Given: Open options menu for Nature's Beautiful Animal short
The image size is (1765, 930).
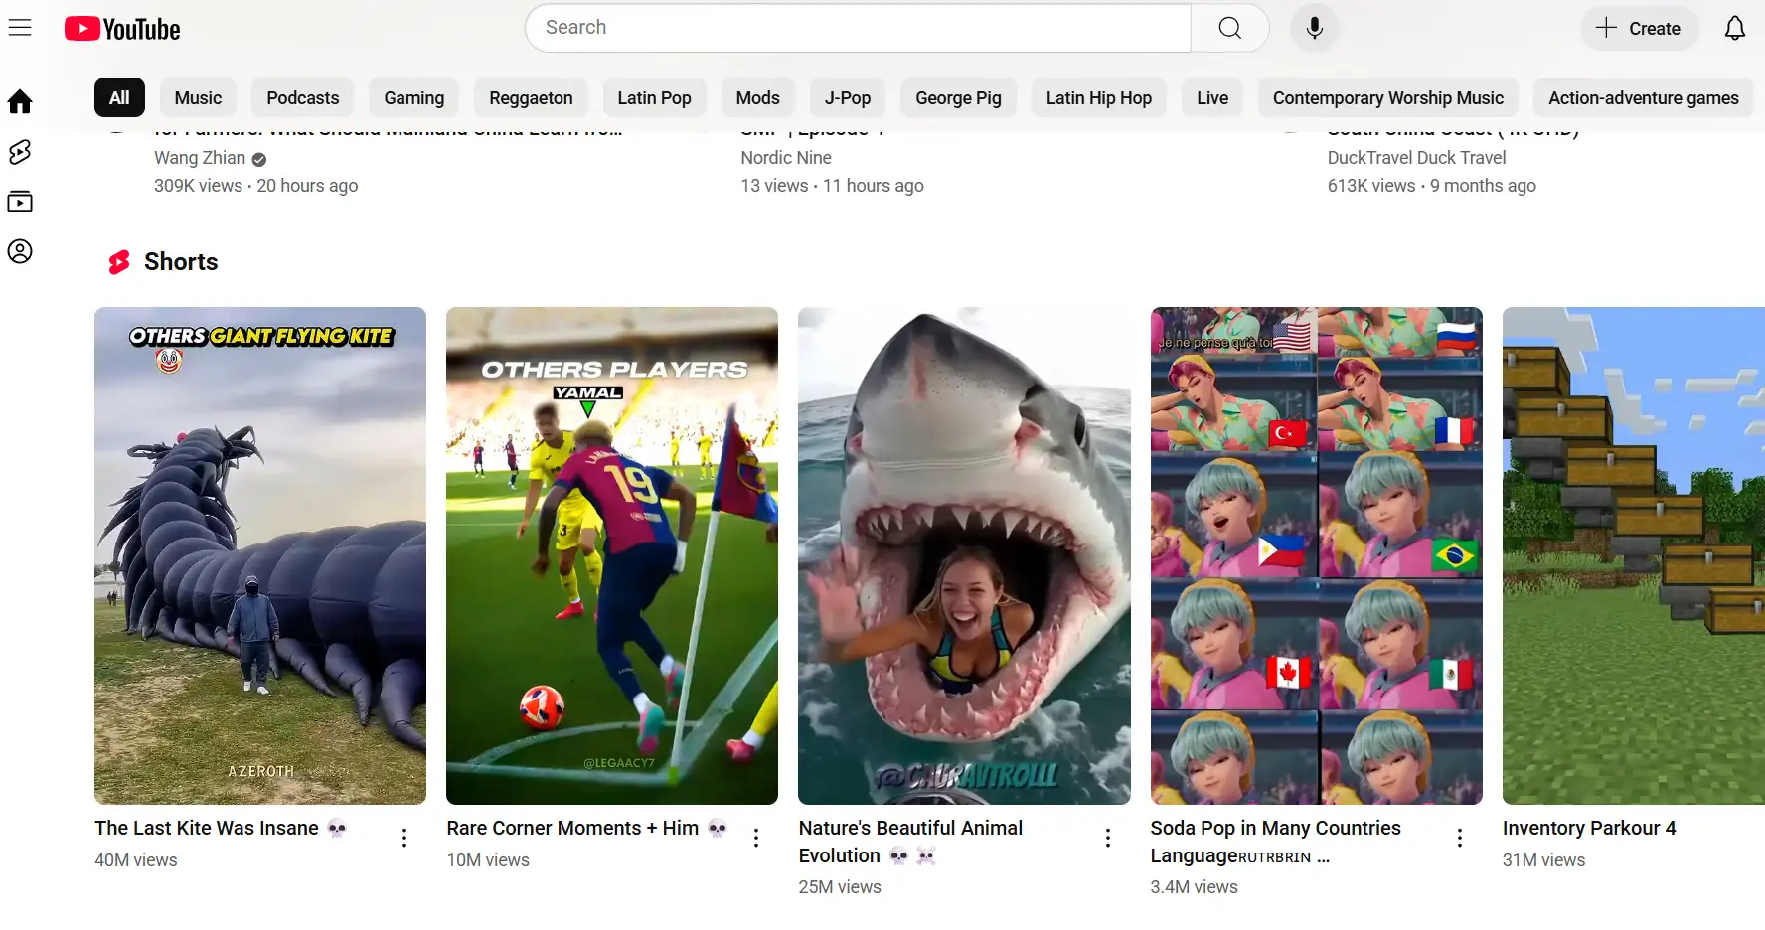Looking at the screenshot, I should 1108,838.
